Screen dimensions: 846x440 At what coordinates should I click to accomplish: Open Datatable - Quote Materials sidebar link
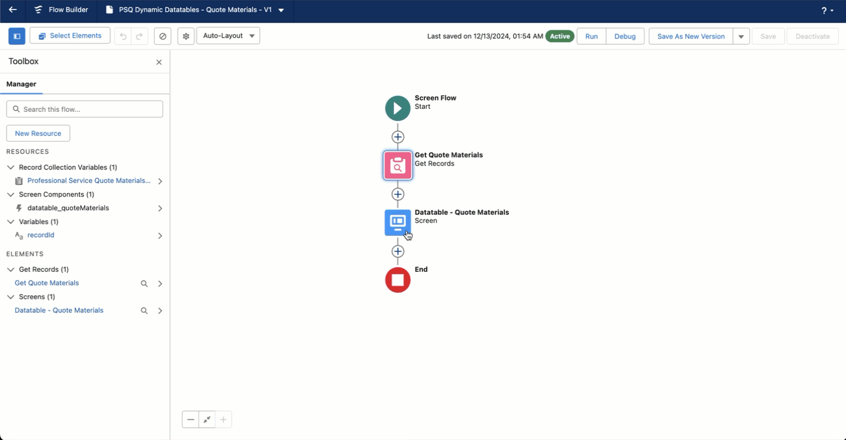coord(59,311)
